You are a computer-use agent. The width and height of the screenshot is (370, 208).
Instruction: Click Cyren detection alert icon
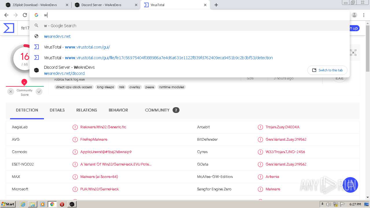point(260,152)
